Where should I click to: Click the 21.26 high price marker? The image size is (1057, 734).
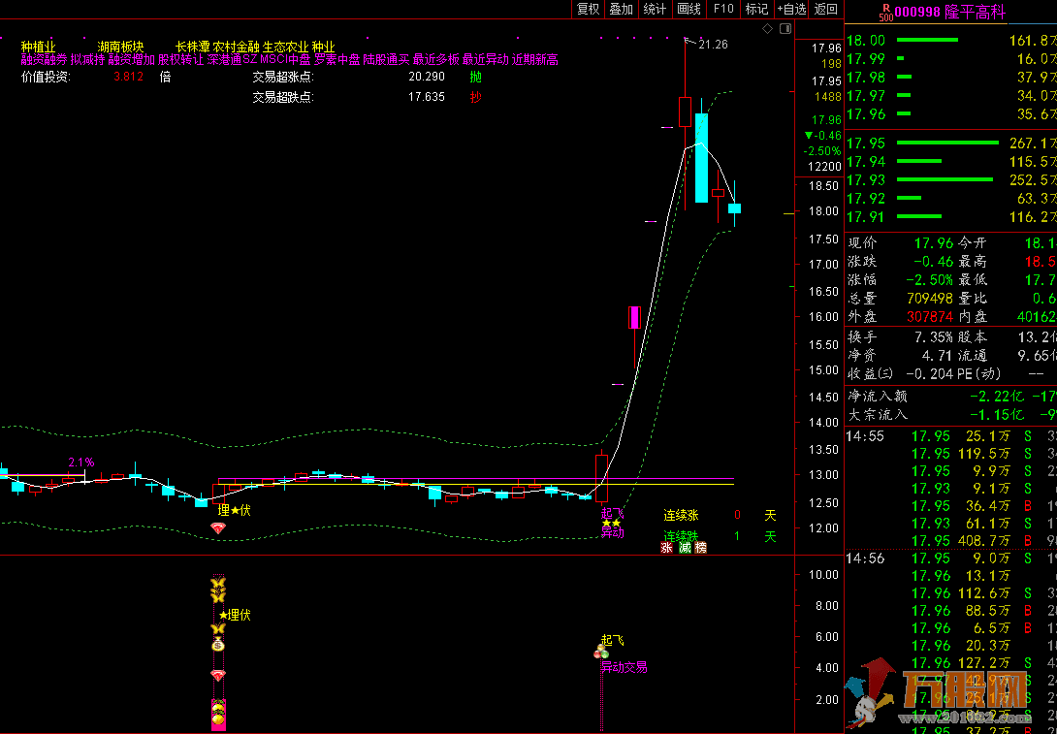point(713,45)
